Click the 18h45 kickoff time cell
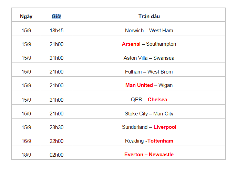Image resolution: width=237 pixels, height=169 pixels. (56, 31)
